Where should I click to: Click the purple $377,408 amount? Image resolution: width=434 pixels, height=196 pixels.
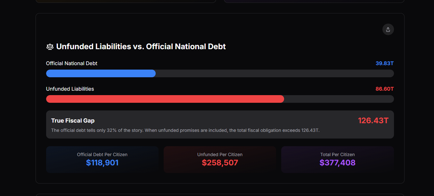click(338, 163)
